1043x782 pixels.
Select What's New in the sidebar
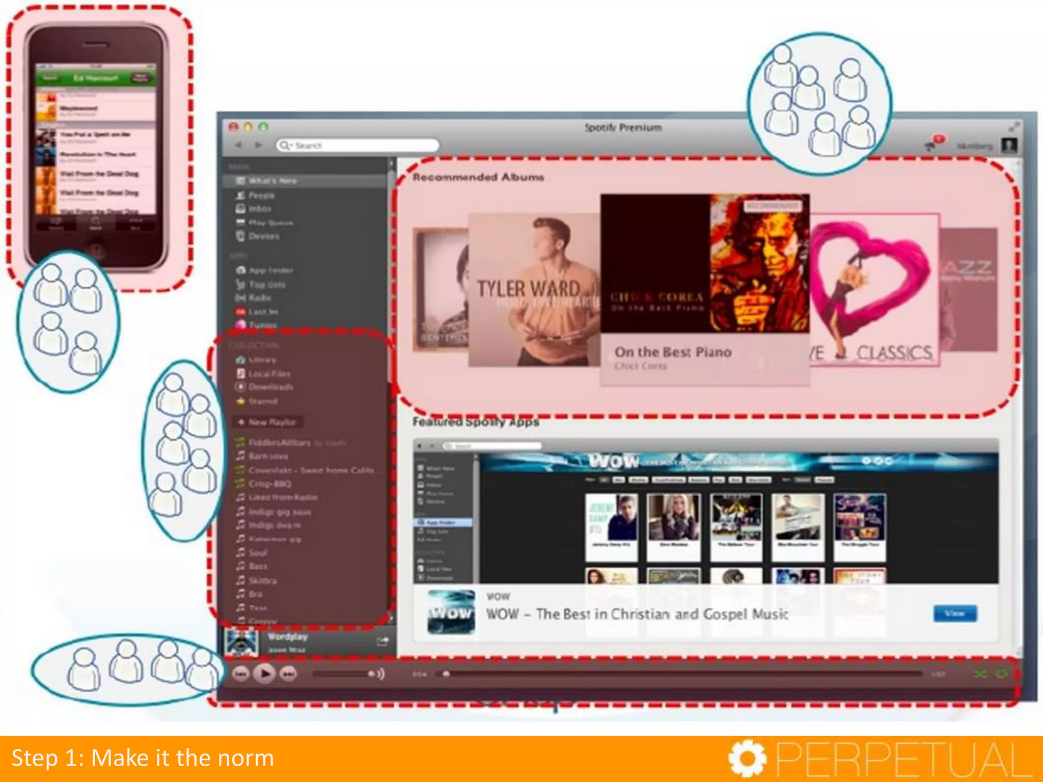[272, 181]
